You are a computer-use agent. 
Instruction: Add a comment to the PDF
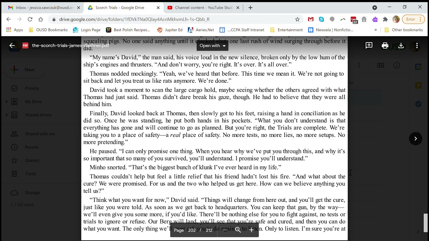pyautogui.click(x=369, y=46)
